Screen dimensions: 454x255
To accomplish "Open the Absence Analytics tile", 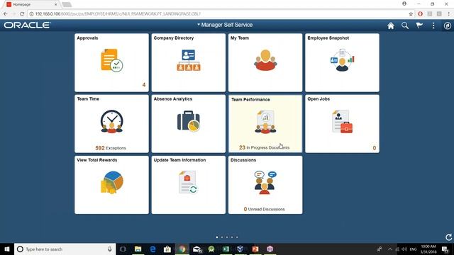I will click(188, 124).
